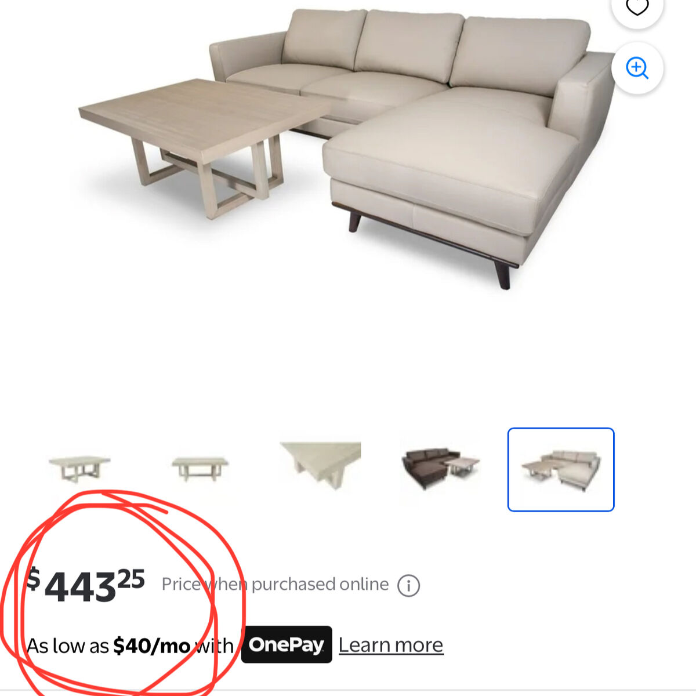Select the second side-view table thumbnail
Screen dimensions: 696x696
click(x=200, y=469)
